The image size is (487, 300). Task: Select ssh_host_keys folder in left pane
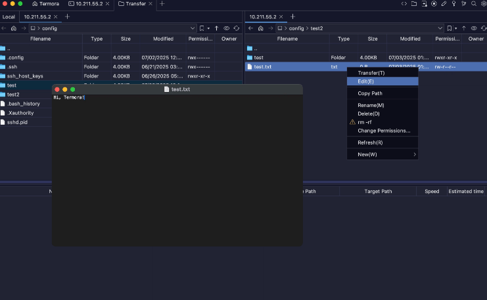121,76
